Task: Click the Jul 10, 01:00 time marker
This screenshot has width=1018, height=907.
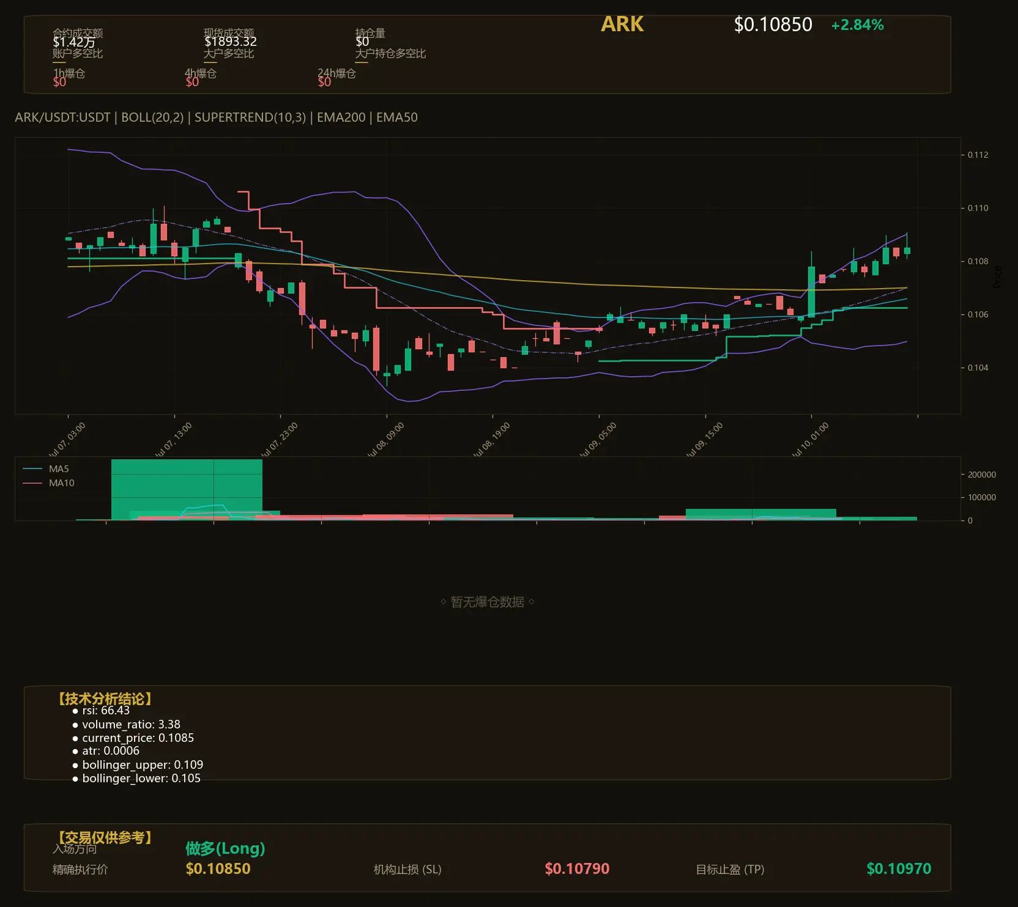Action: (x=809, y=439)
